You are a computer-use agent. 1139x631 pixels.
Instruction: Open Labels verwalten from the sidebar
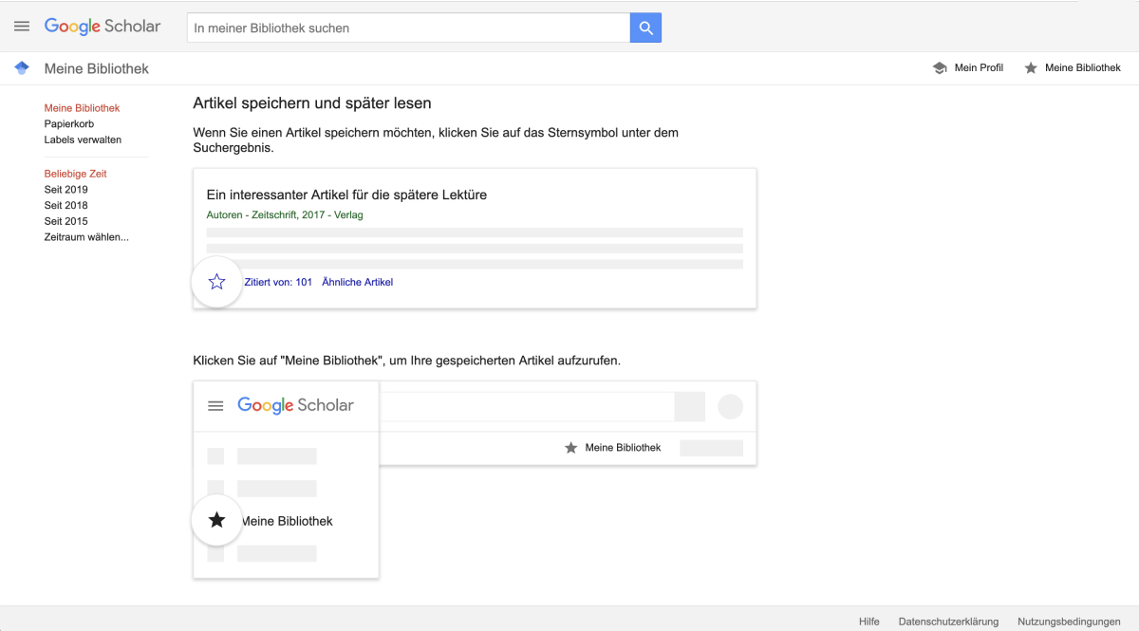click(x=83, y=139)
